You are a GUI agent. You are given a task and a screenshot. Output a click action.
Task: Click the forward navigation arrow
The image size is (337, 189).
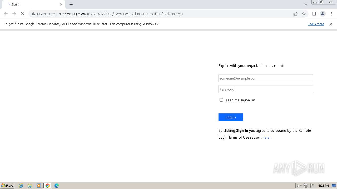coord(14,14)
